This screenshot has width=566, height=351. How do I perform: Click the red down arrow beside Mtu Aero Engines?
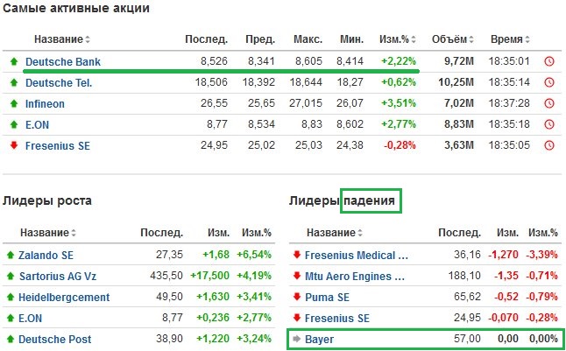pyautogui.click(x=297, y=276)
